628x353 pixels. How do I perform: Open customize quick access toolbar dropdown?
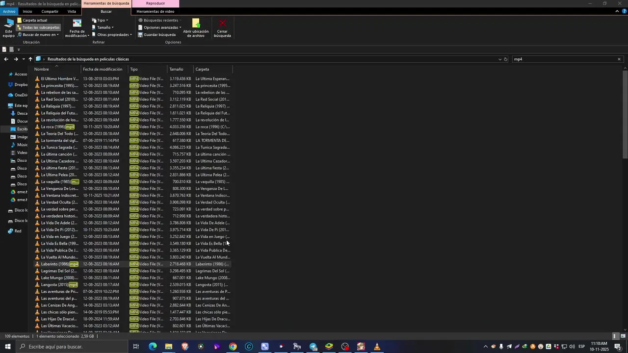pyautogui.click(x=19, y=50)
